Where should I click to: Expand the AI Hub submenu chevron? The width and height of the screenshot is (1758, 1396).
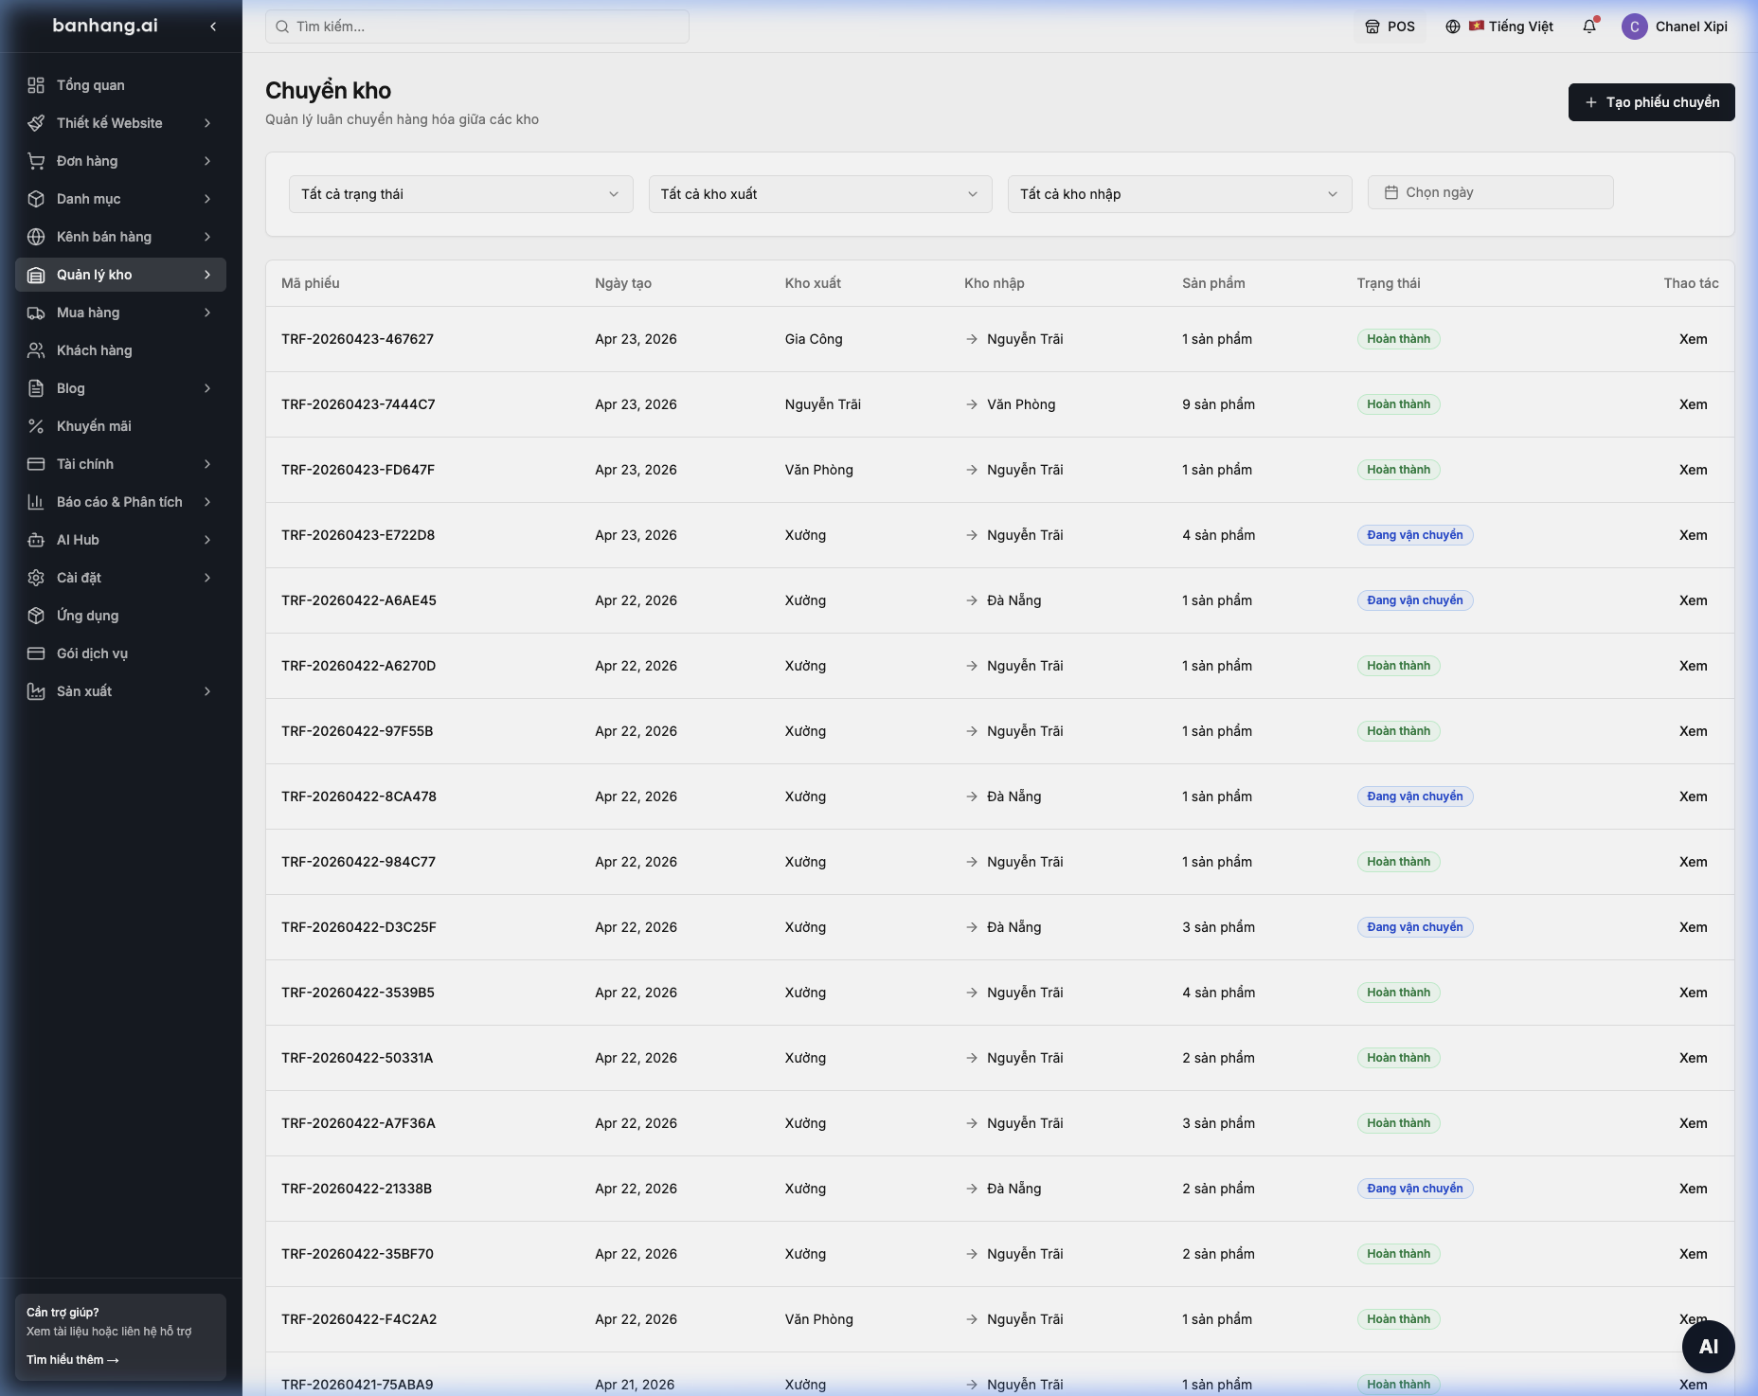click(x=207, y=540)
